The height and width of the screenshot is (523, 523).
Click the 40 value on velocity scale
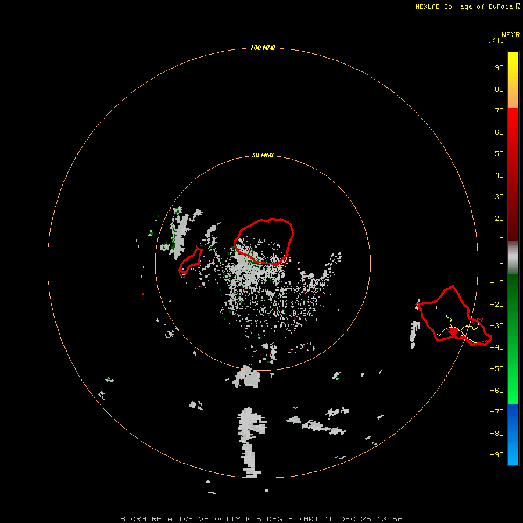pos(499,175)
